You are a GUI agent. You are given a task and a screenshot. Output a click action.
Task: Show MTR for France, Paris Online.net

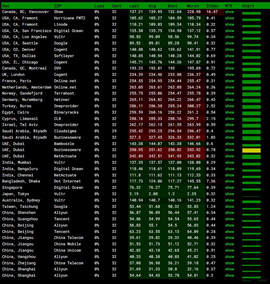(x=229, y=81)
